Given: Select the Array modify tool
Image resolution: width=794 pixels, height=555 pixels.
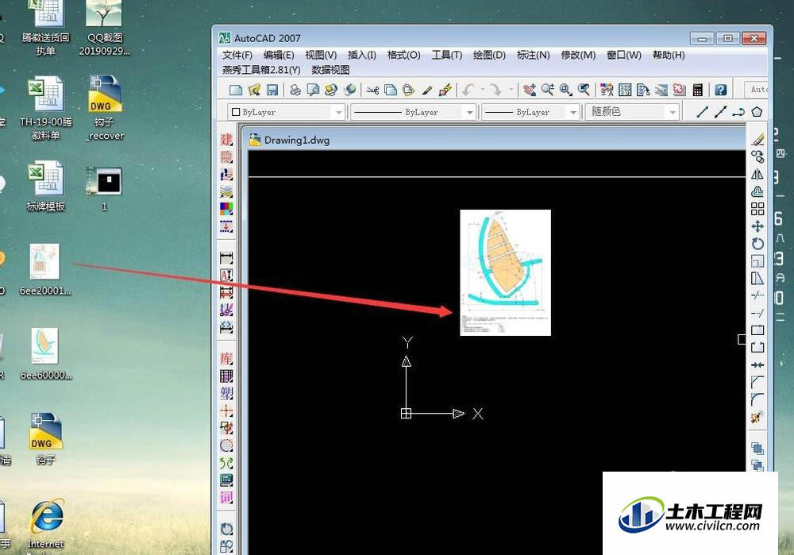Looking at the screenshot, I should [757, 209].
